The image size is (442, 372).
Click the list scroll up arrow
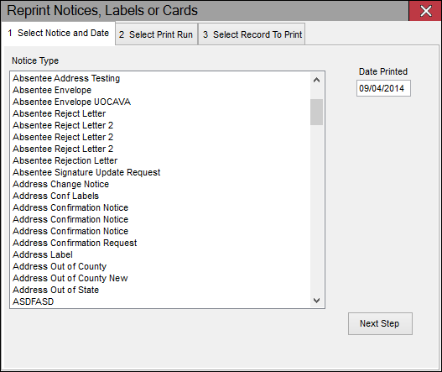(316, 80)
